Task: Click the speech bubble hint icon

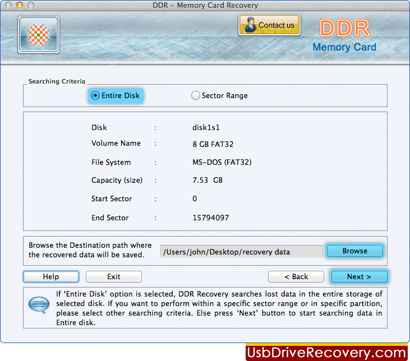Action: (39, 305)
